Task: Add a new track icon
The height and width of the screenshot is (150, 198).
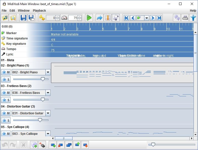Action: coord(53,145)
